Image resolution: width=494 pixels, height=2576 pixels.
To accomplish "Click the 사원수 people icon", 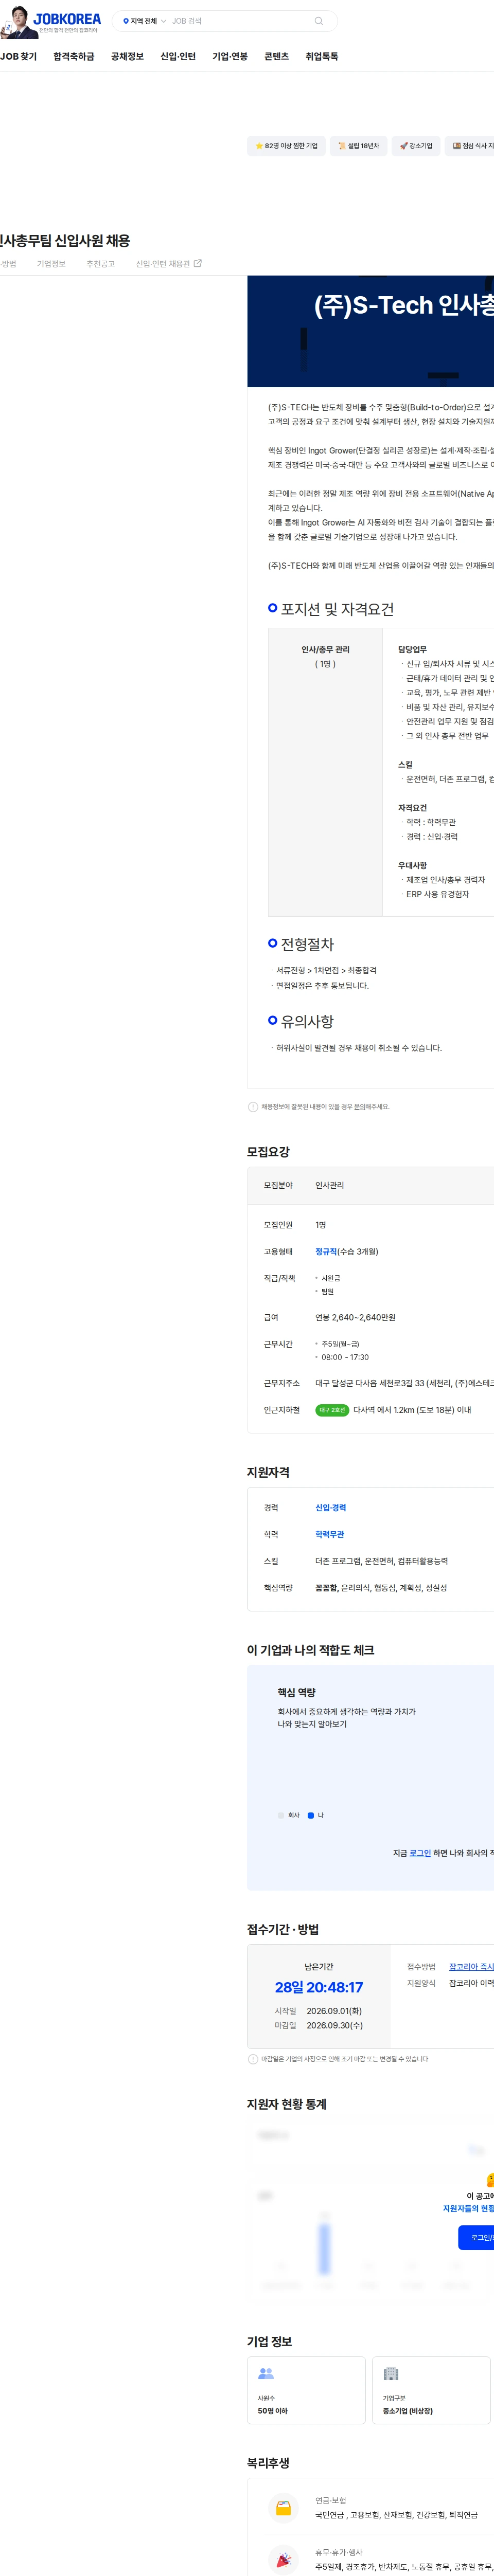I will coord(266,2373).
